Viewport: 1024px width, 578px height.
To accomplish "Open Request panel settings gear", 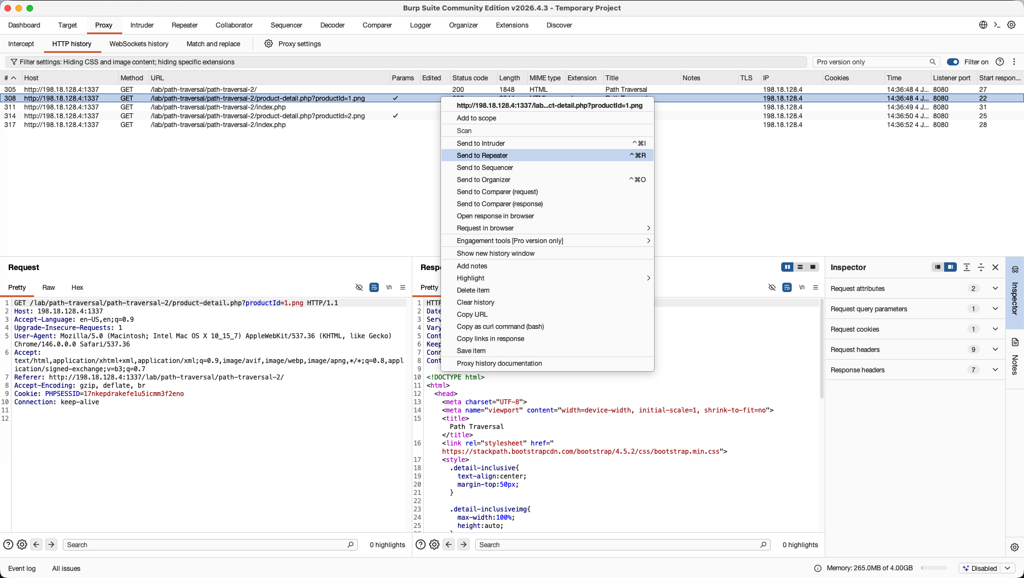I will [x=22, y=544].
